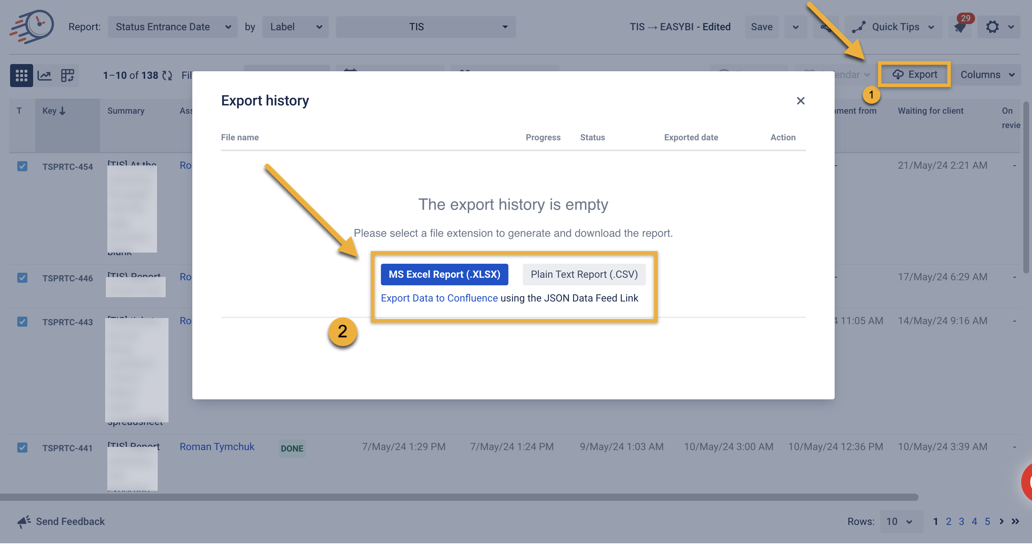Click the Save button
Screen dimensions: 1032x544
point(762,27)
